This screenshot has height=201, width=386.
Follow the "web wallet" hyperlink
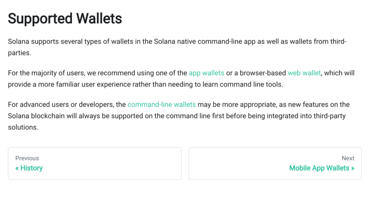(x=304, y=73)
